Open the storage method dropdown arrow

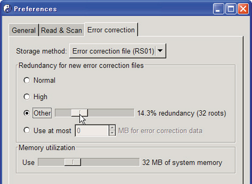click(x=160, y=51)
